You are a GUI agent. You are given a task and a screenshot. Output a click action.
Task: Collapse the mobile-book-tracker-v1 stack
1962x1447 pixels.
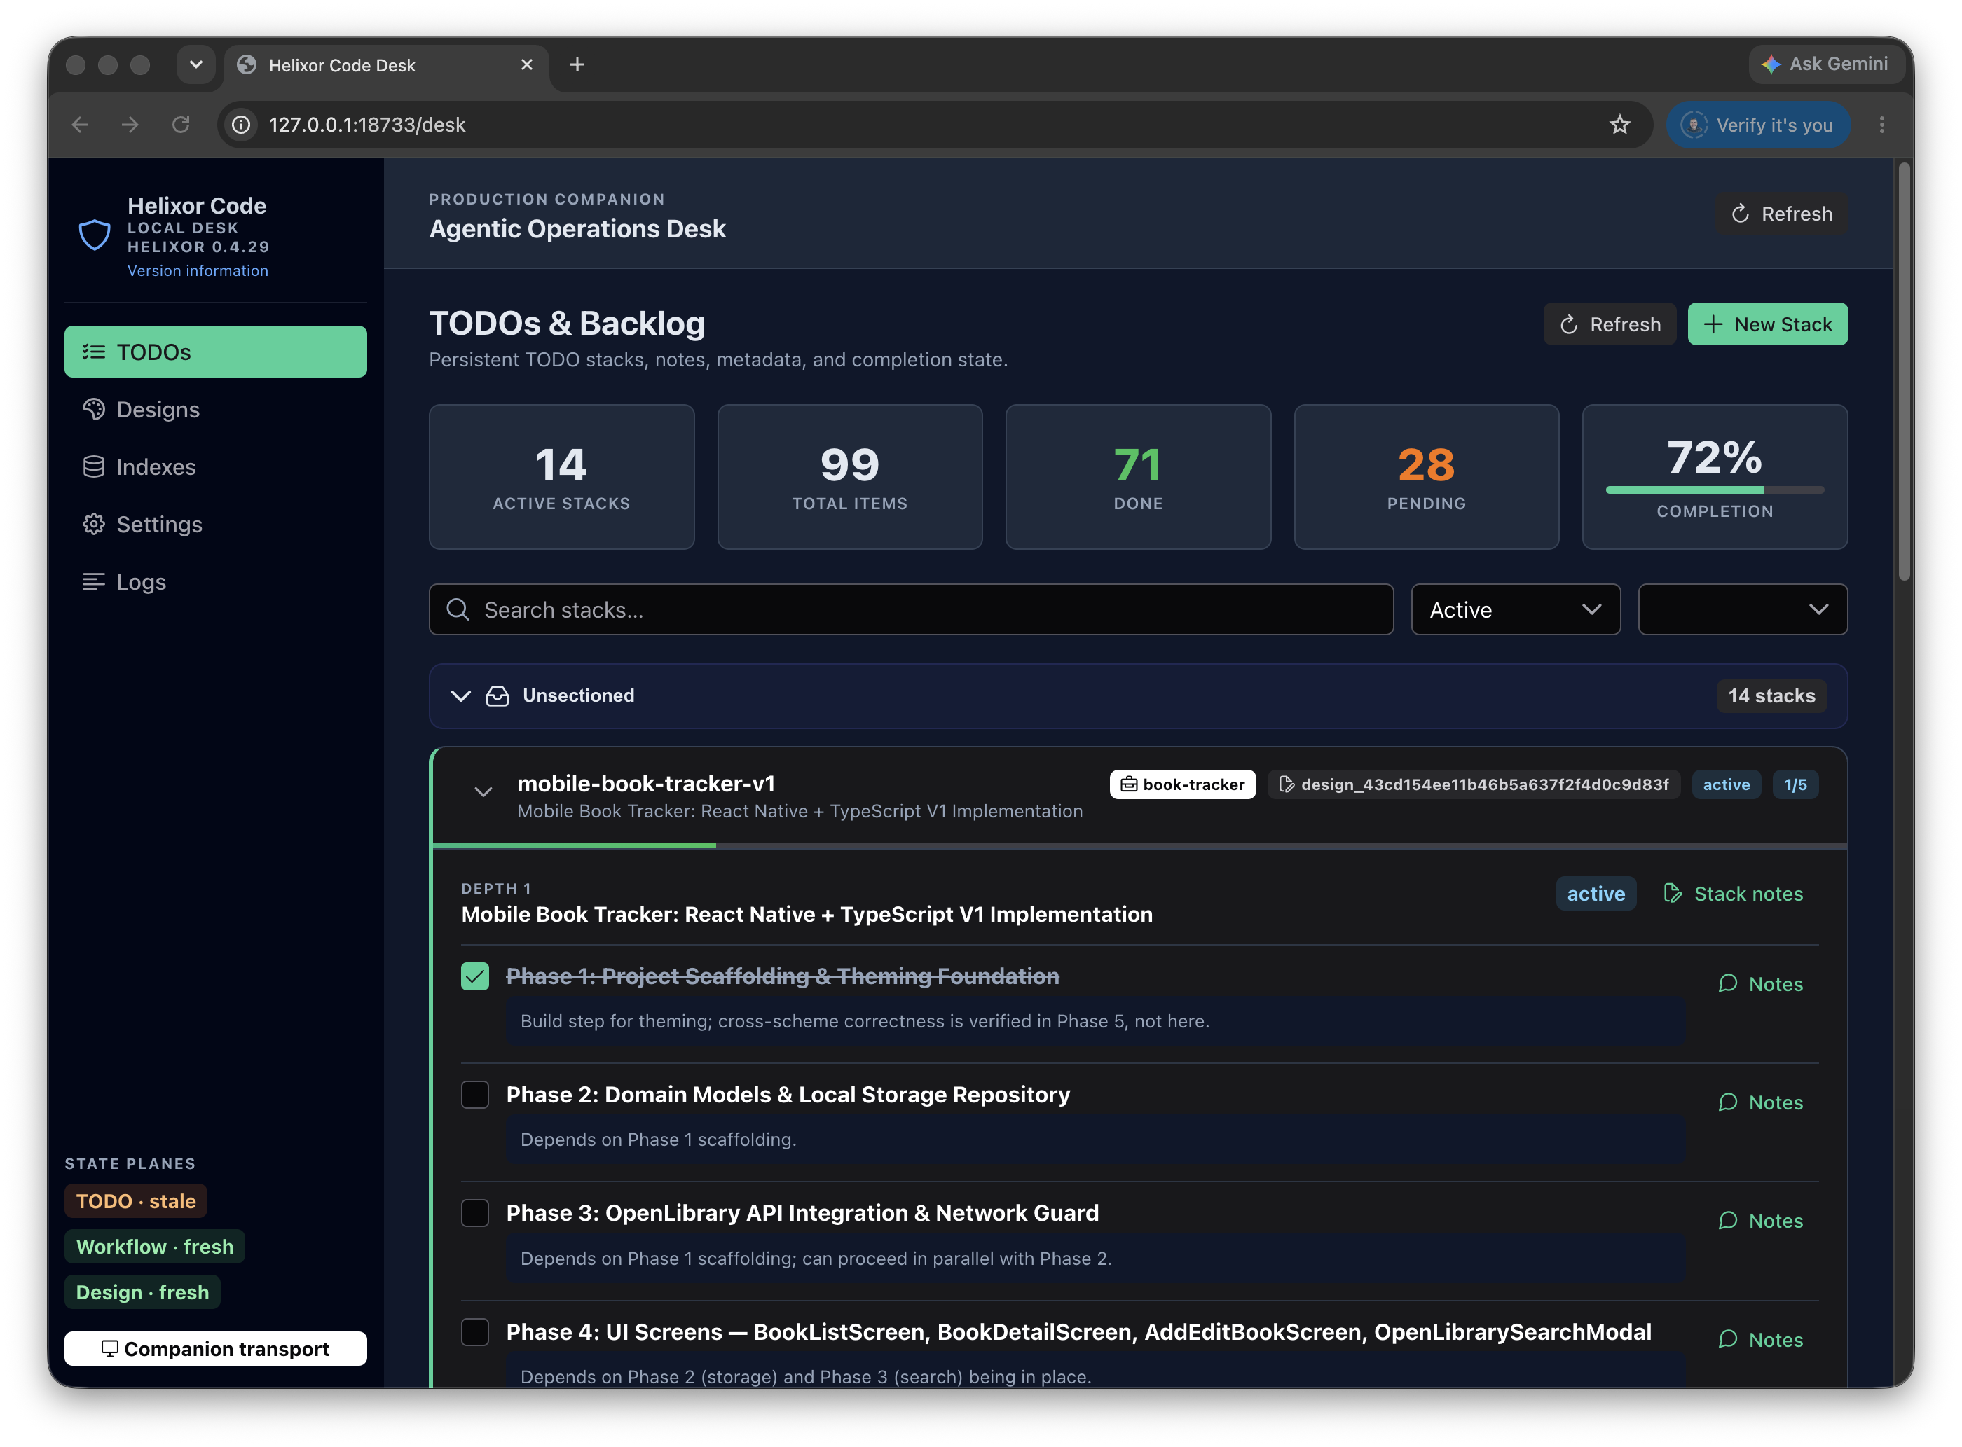(x=483, y=792)
